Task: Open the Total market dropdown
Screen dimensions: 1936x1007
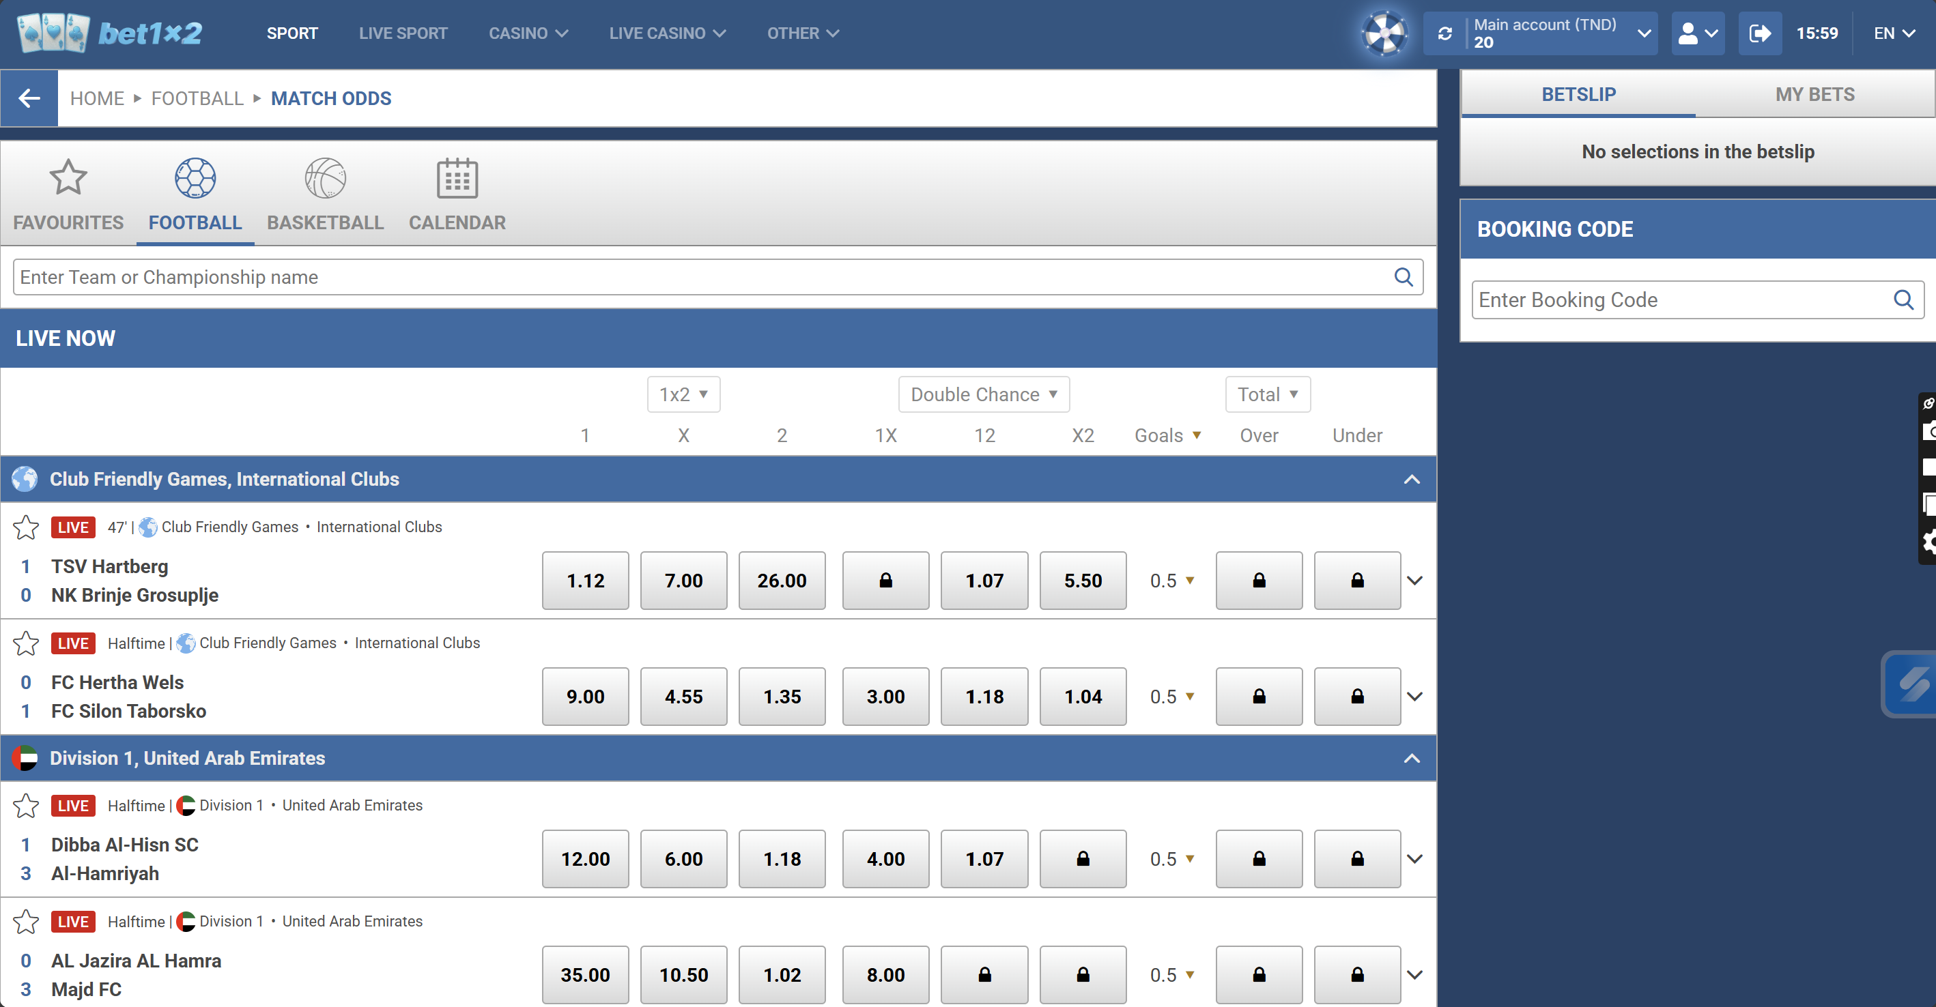Action: tap(1267, 394)
